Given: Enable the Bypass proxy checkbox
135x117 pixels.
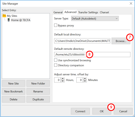Looking at the screenshot, I should [56, 25].
